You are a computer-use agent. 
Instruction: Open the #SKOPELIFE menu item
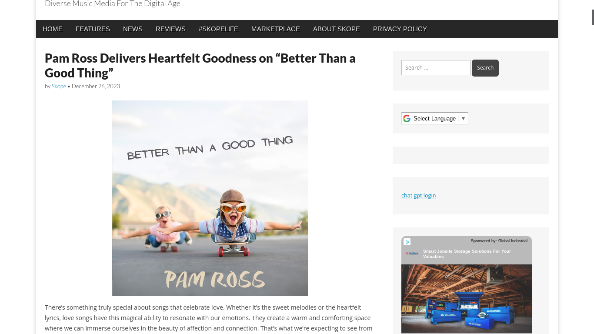click(218, 29)
